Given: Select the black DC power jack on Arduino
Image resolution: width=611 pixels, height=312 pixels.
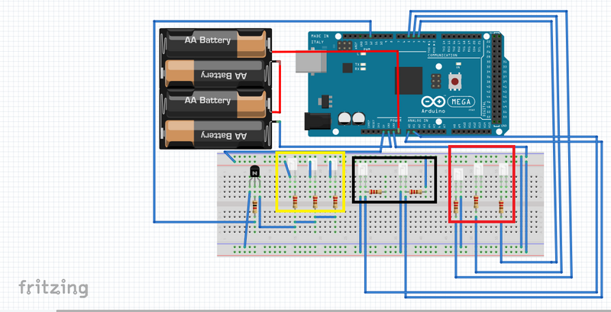Looking at the screenshot, I should click(315, 121).
